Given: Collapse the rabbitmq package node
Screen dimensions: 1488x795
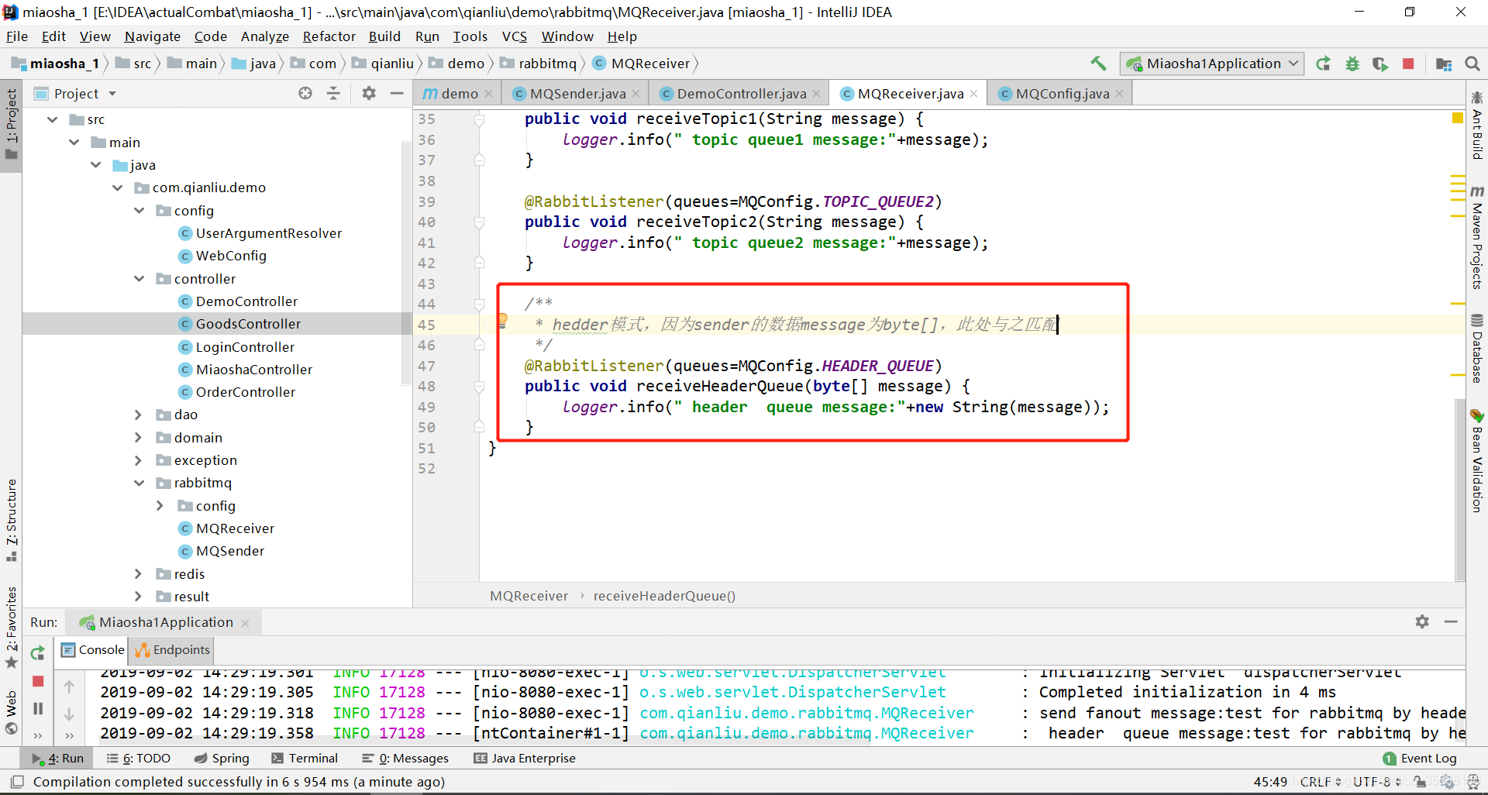Looking at the screenshot, I should 139,483.
